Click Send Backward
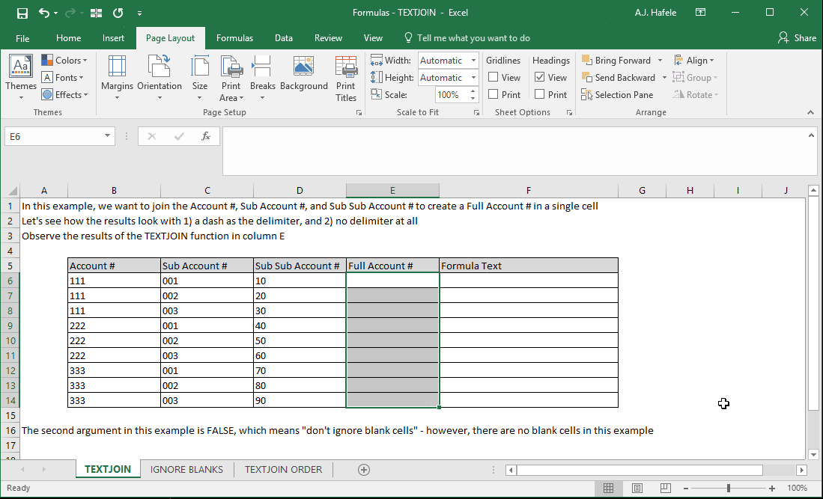 619,78
